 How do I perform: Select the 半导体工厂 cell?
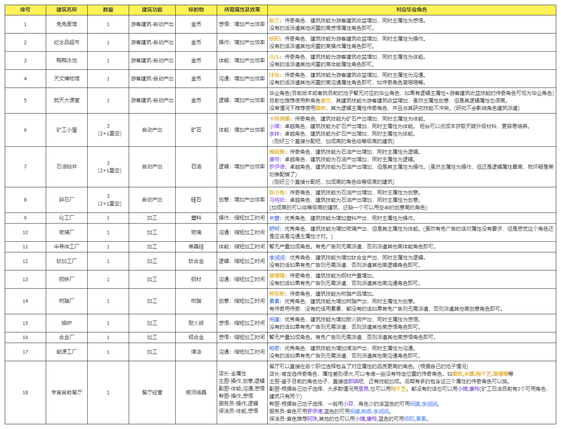tap(67, 247)
